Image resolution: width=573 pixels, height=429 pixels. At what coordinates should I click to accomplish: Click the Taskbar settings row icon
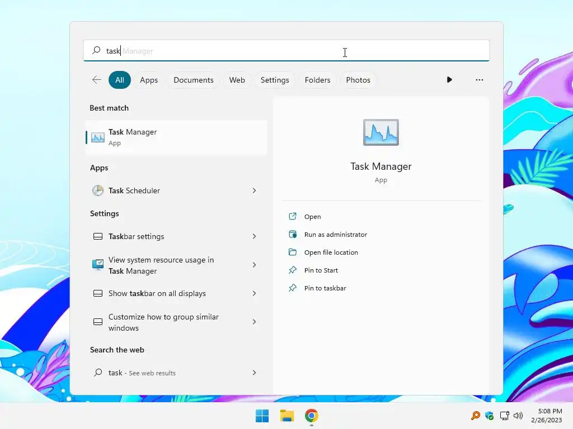point(98,236)
